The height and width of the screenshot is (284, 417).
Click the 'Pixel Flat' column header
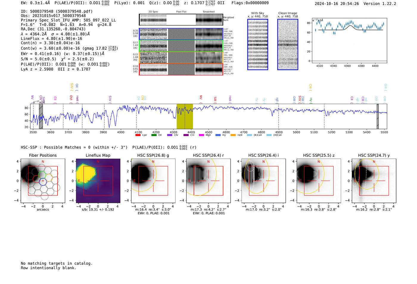[x=181, y=12]
